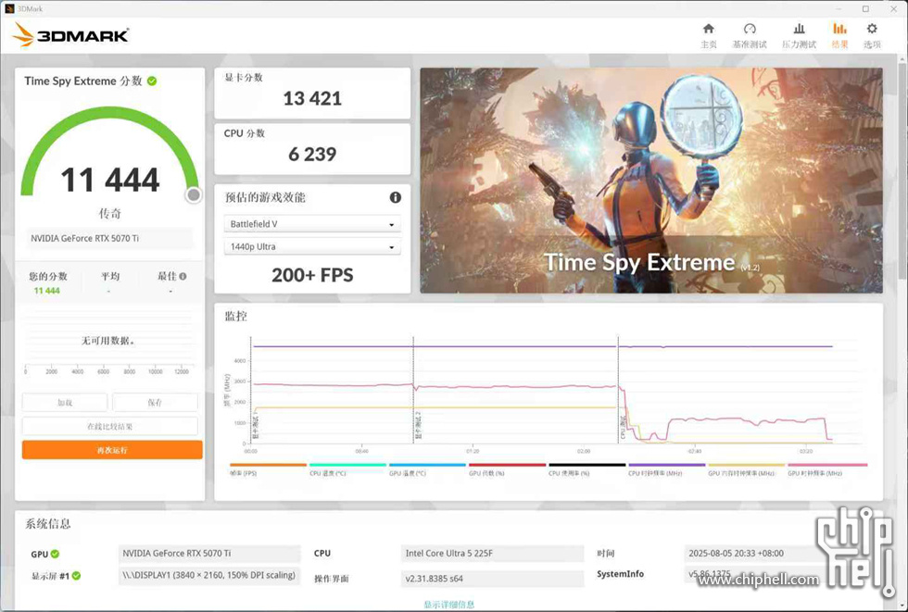Click the green check beside Time Spy Extreme 分数
The width and height of the screenshot is (908, 612).
(x=152, y=81)
